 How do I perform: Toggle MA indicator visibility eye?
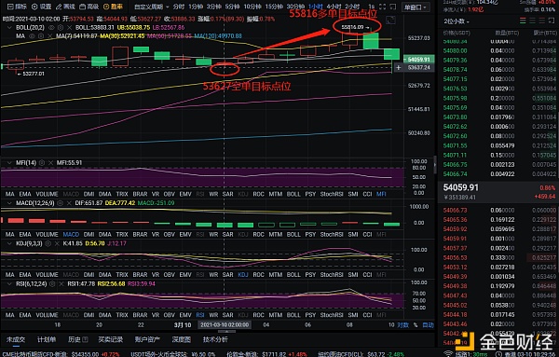pos(32,36)
